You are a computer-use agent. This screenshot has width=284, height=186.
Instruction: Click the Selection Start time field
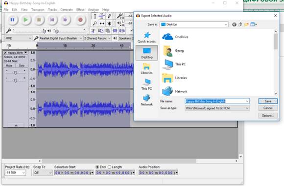click(74, 173)
